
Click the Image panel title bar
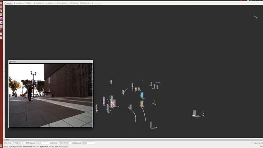coord(50,62)
